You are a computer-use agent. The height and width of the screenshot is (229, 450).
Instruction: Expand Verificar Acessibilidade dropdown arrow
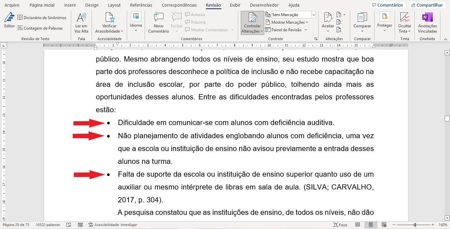pyautogui.click(x=122, y=31)
